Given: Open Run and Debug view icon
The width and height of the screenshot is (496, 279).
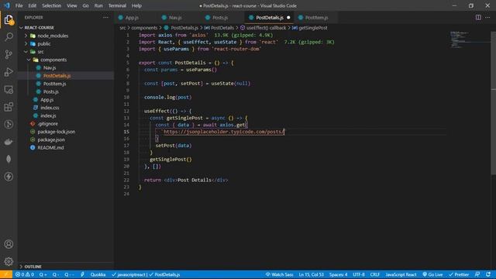Looking at the screenshot, I should (x=9, y=72).
